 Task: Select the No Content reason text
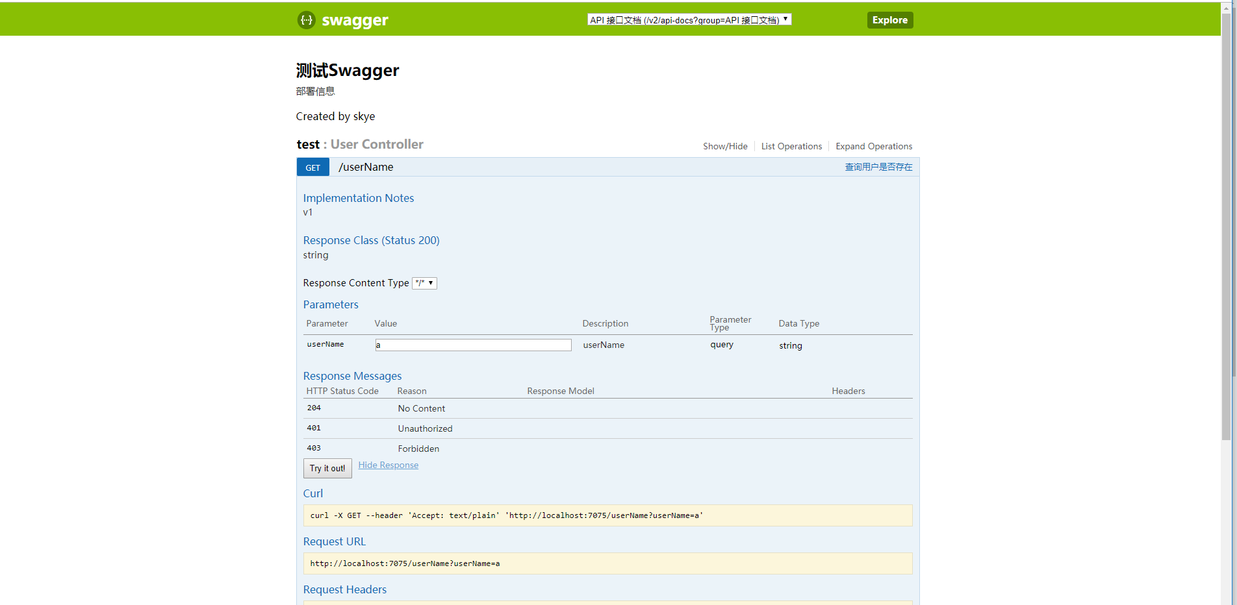coord(422,408)
